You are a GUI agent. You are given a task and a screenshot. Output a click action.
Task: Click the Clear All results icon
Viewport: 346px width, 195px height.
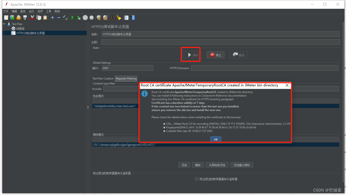[105, 17]
